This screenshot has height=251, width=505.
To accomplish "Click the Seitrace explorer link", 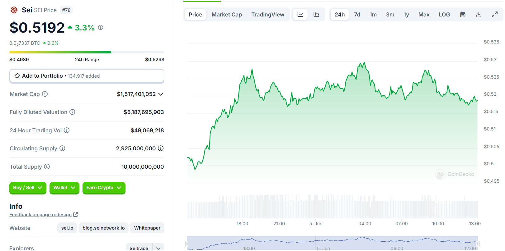I will click(139, 248).
